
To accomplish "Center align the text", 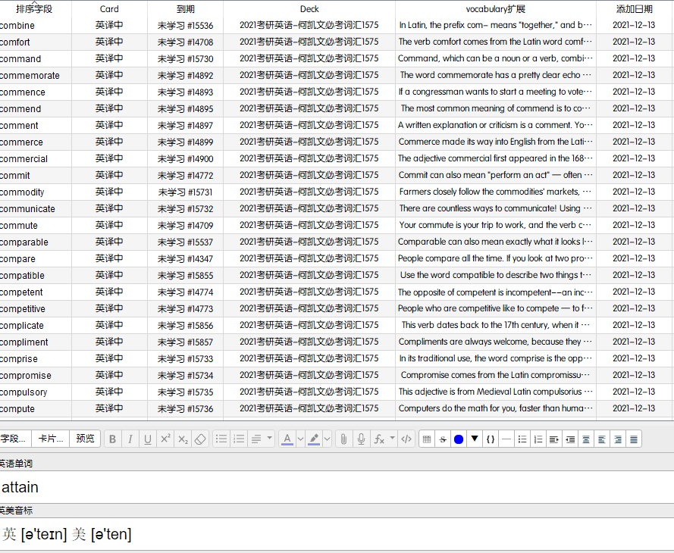I will 586,439.
